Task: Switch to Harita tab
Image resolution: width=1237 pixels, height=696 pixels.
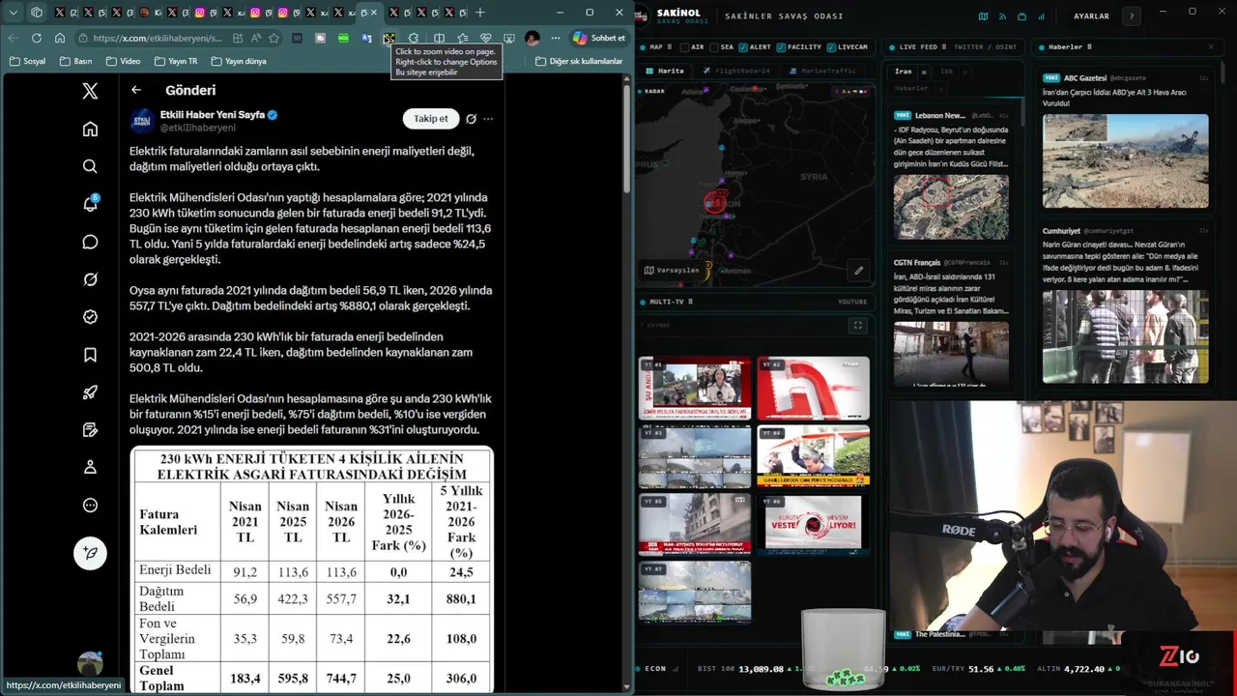Action: click(664, 71)
